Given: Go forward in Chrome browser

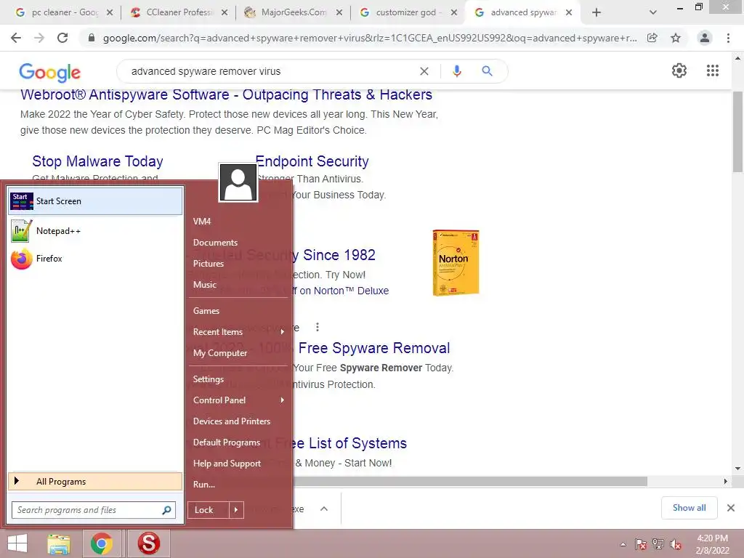Looking at the screenshot, I should click(x=39, y=38).
